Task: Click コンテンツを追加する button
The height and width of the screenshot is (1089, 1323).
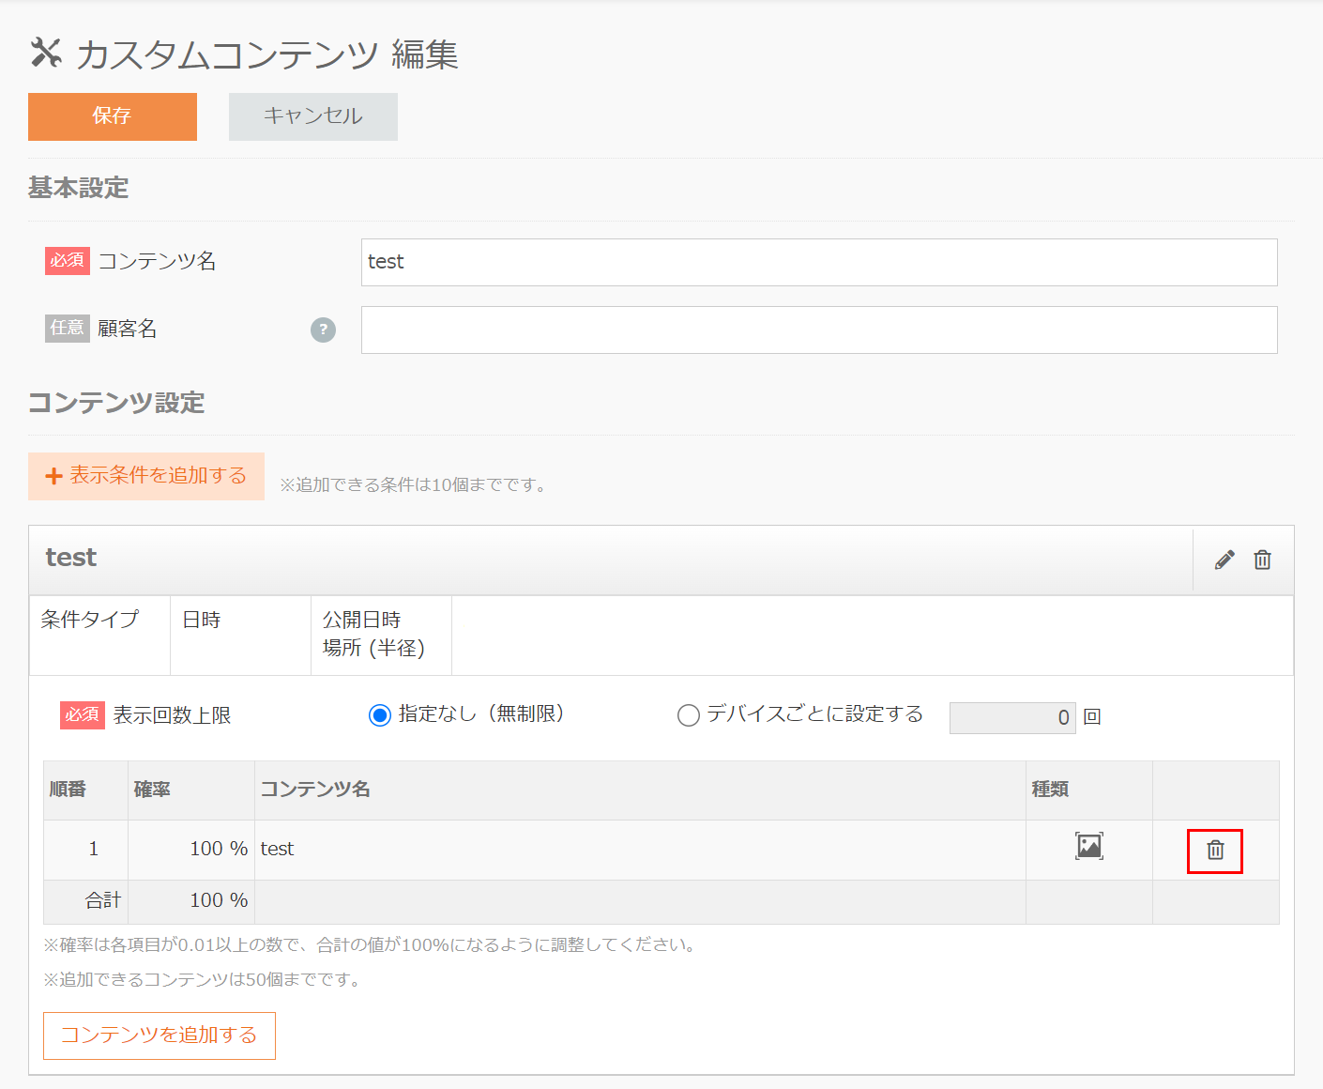Action: pyautogui.click(x=160, y=1035)
